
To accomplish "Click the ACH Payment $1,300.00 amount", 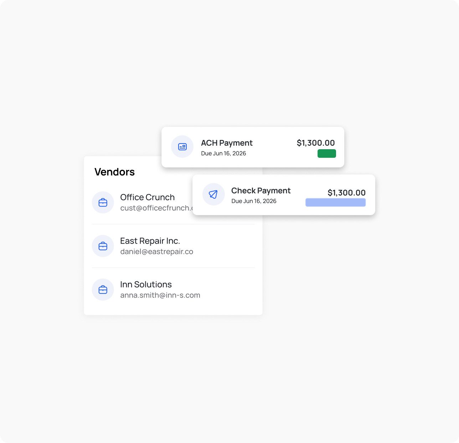I will click(316, 143).
